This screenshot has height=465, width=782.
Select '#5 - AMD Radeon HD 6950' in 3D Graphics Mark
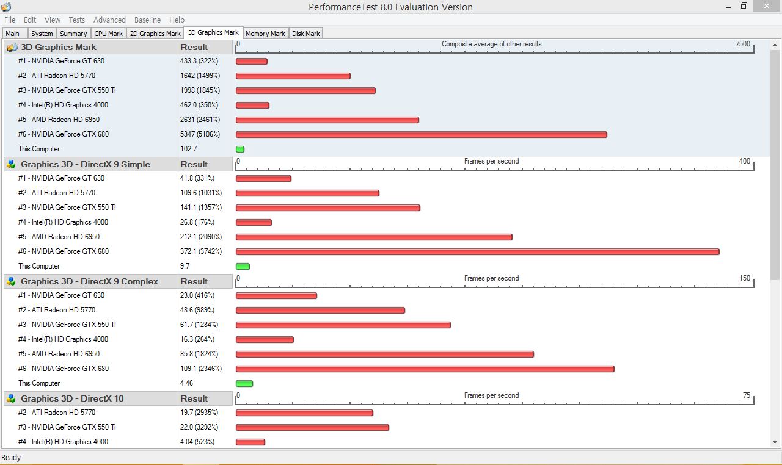pos(59,120)
